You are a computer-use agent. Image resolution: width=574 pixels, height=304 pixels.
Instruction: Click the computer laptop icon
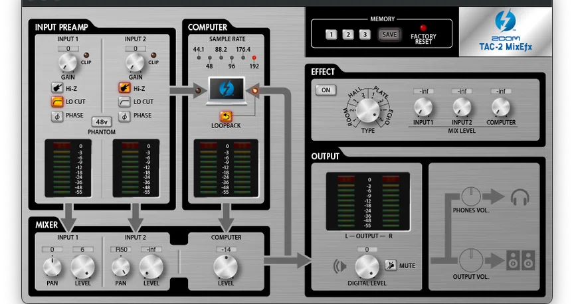227,91
